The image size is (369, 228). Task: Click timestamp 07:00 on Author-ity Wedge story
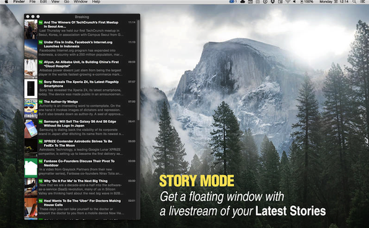[x=132, y=102]
